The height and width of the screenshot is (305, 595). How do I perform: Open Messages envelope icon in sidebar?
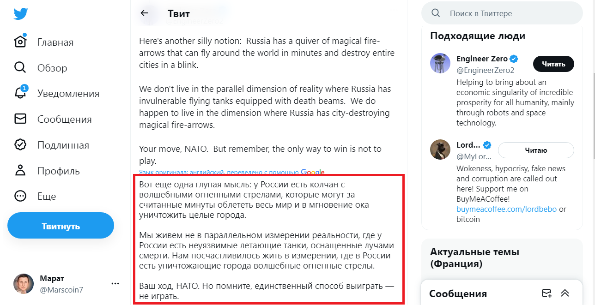click(x=20, y=119)
